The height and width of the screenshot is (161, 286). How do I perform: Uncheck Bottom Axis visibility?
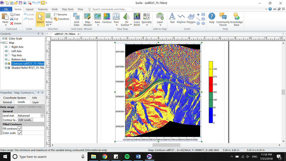point(6,59)
